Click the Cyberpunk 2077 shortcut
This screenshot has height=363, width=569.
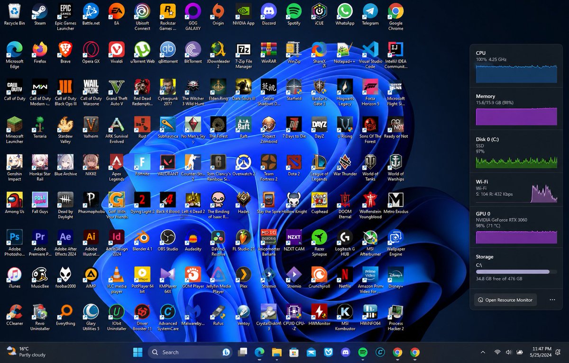point(167,92)
